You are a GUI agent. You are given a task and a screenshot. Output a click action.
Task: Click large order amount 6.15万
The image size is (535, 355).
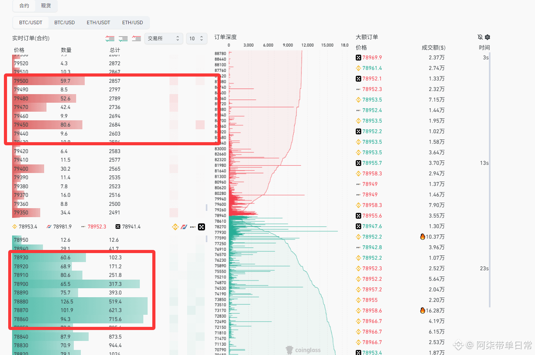click(437, 332)
